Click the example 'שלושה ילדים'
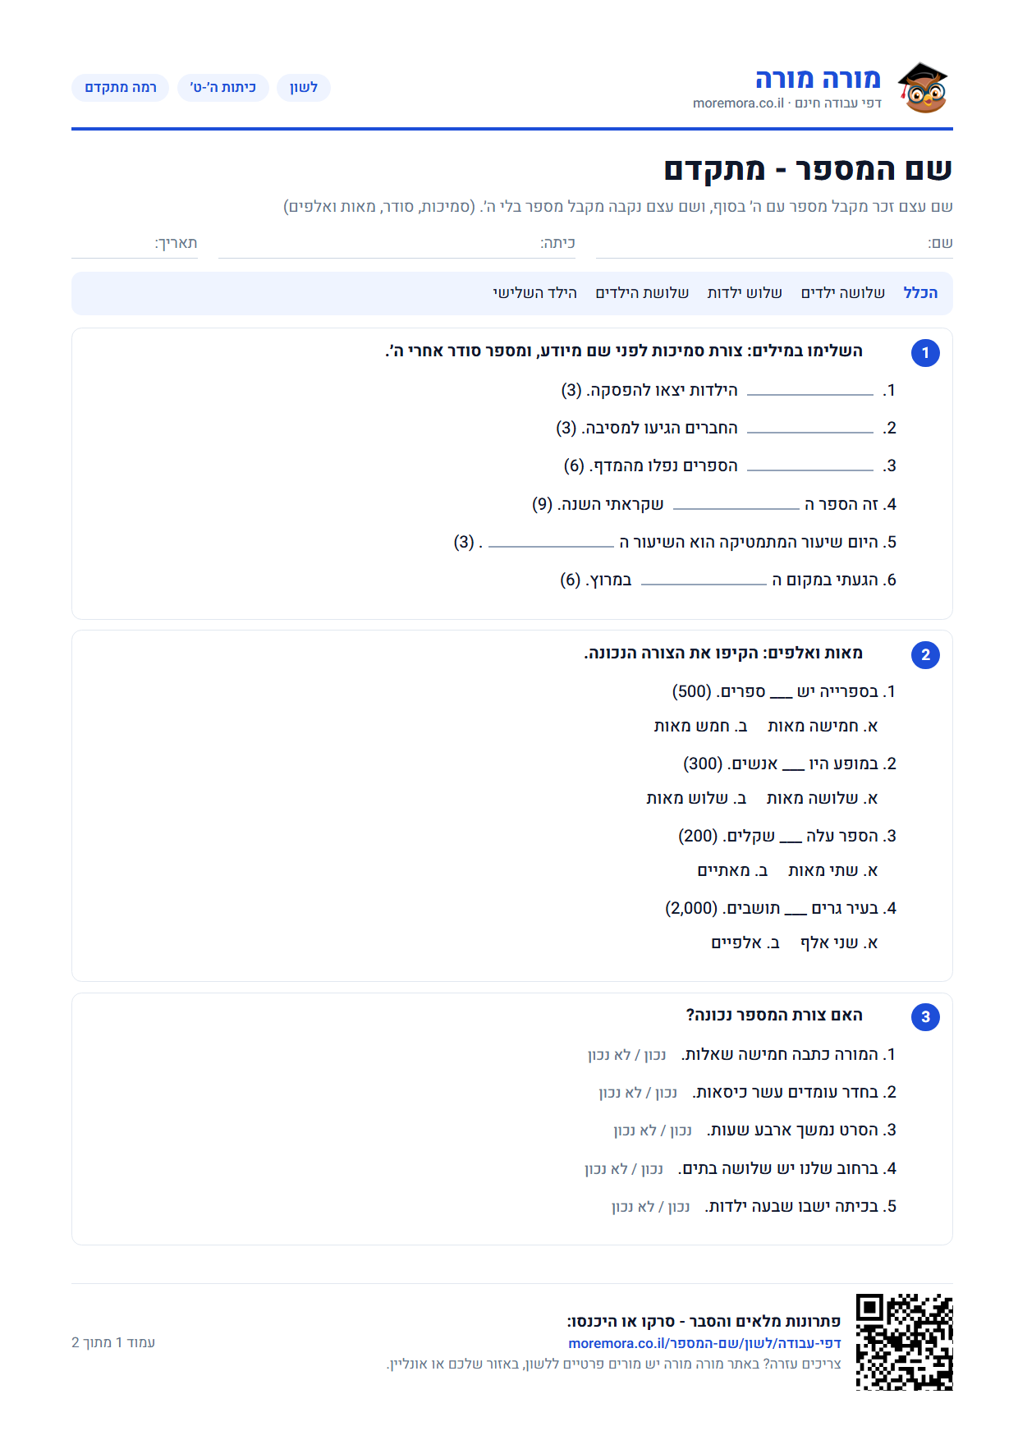 click(843, 293)
